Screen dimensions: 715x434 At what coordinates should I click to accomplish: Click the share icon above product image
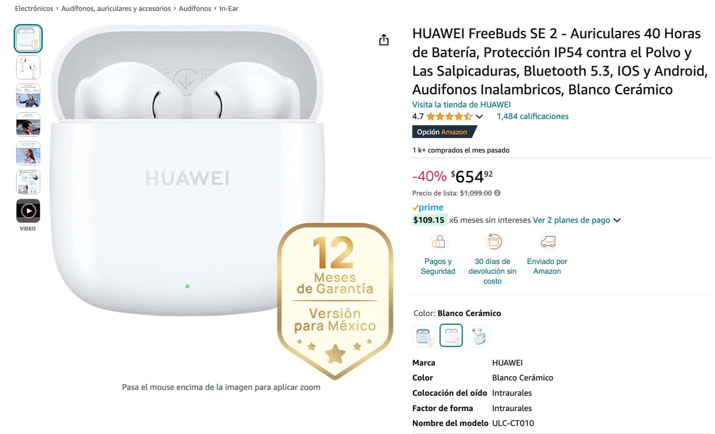(384, 40)
